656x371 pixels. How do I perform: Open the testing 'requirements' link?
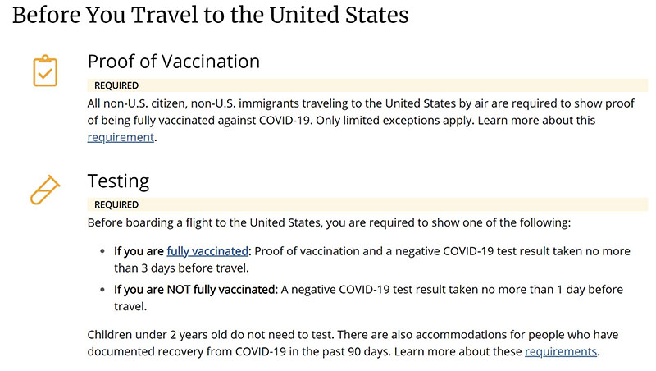click(x=561, y=351)
